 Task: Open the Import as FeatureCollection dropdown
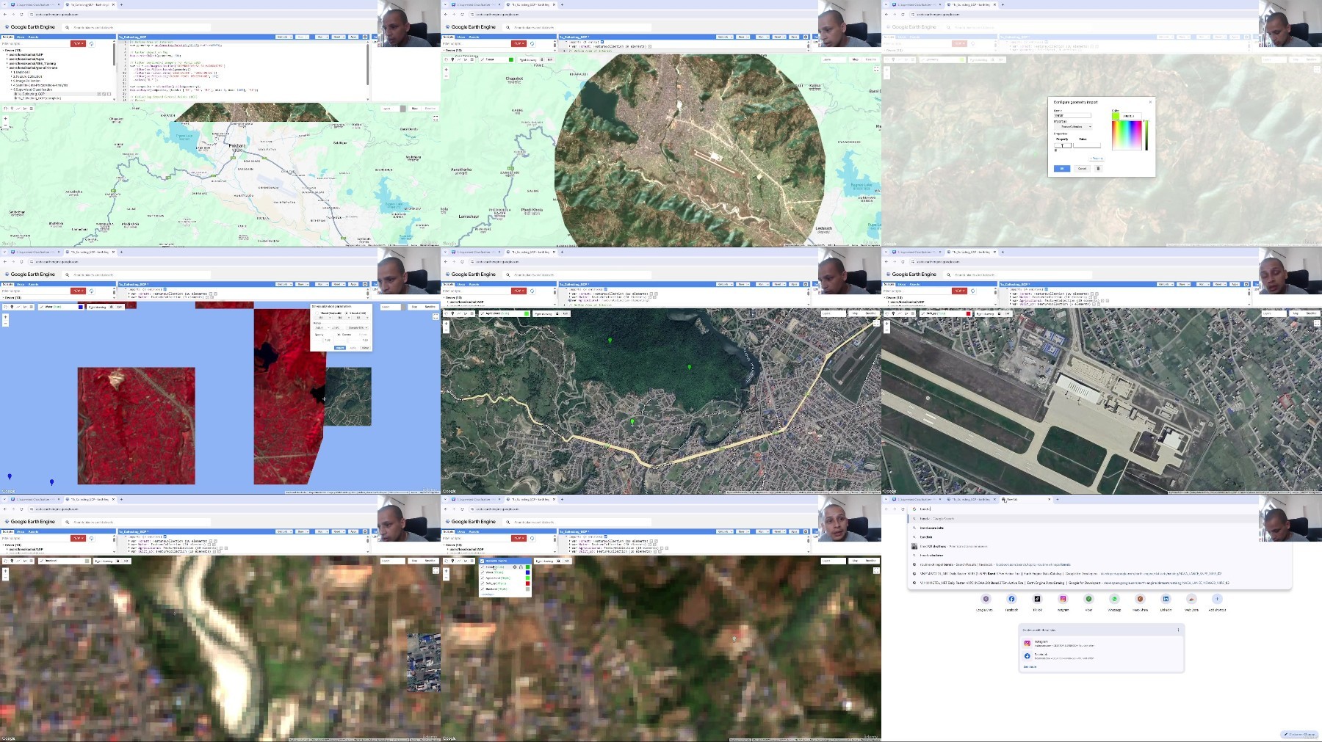pyautogui.click(x=1073, y=127)
